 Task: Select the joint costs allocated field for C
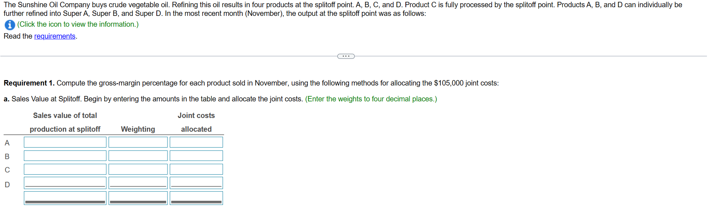pos(196,169)
